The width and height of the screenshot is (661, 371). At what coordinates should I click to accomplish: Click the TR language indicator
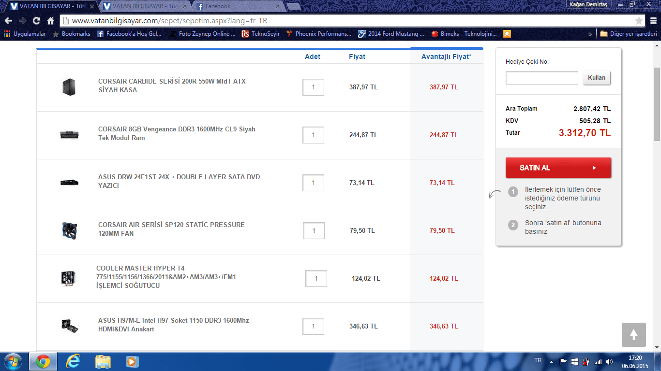[538, 360]
